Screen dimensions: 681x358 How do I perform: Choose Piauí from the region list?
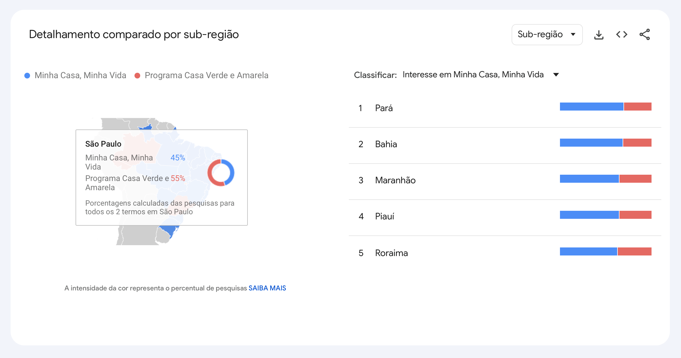click(x=505, y=217)
